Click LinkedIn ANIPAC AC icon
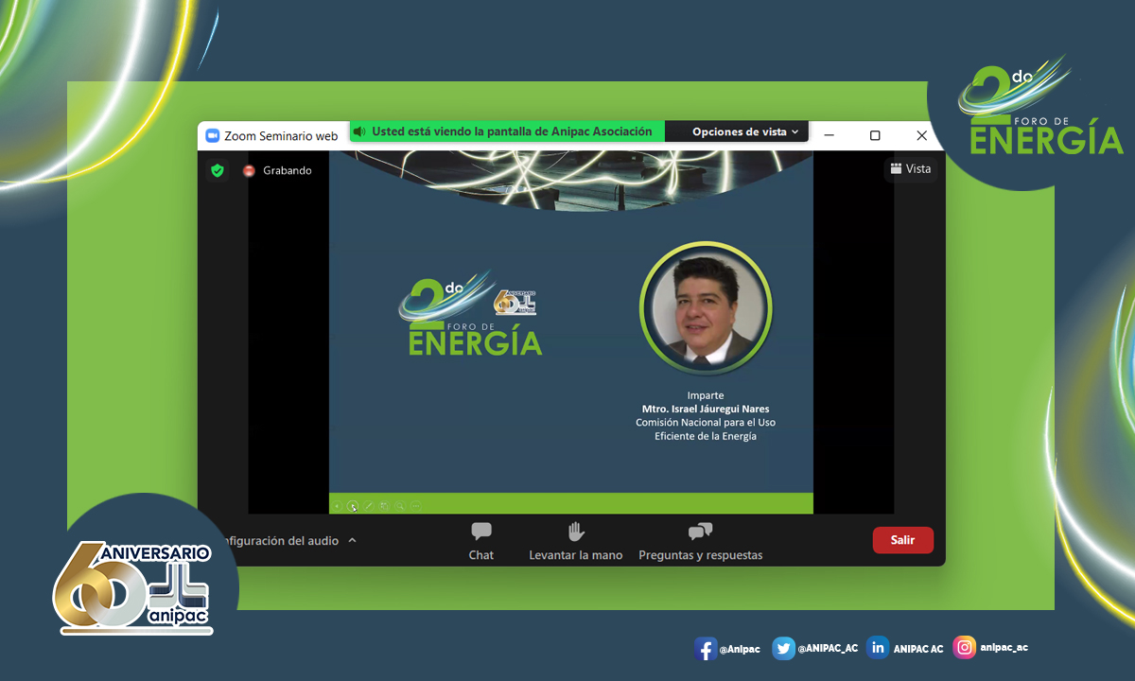The image size is (1135, 681). click(x=878, y=648)
